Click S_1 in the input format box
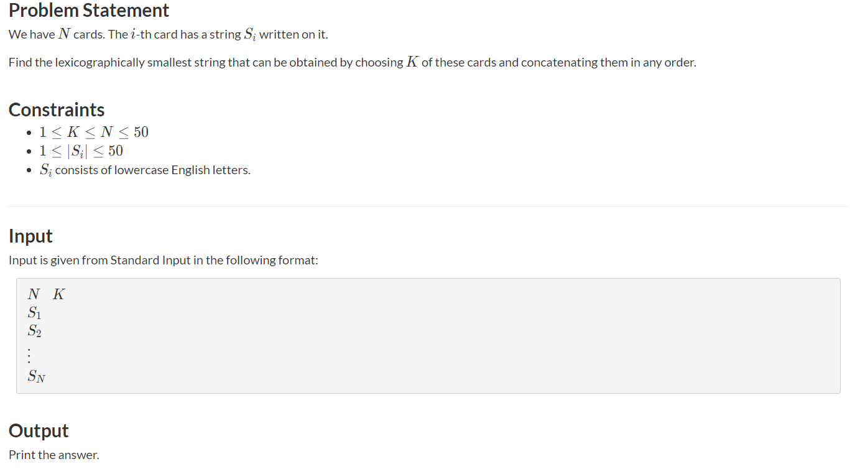This screenshot has height=469, width=850. coord(35,313)
